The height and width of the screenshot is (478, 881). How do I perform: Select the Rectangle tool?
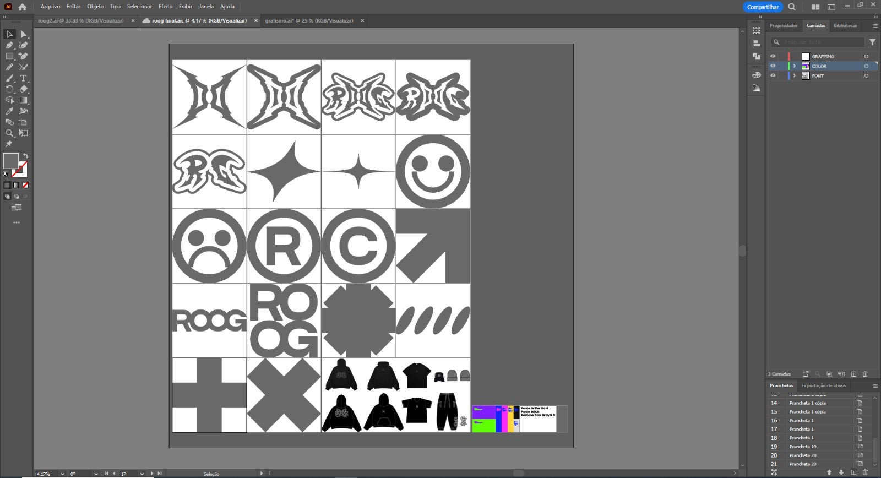[9, 56]
